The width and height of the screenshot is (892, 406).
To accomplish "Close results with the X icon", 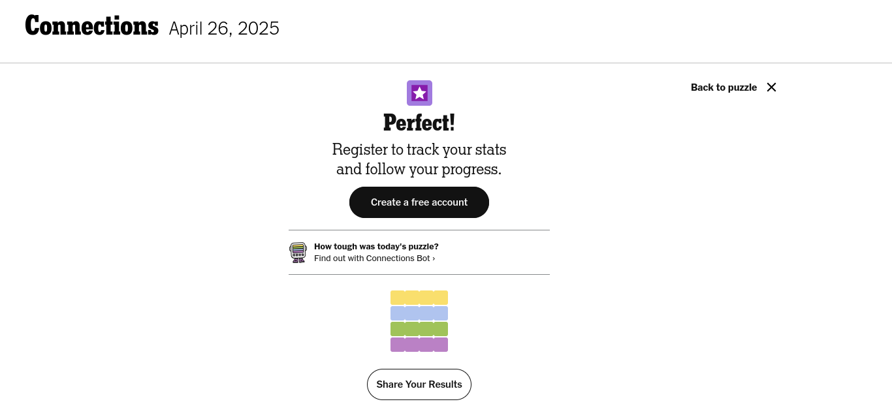I will 771,87.
